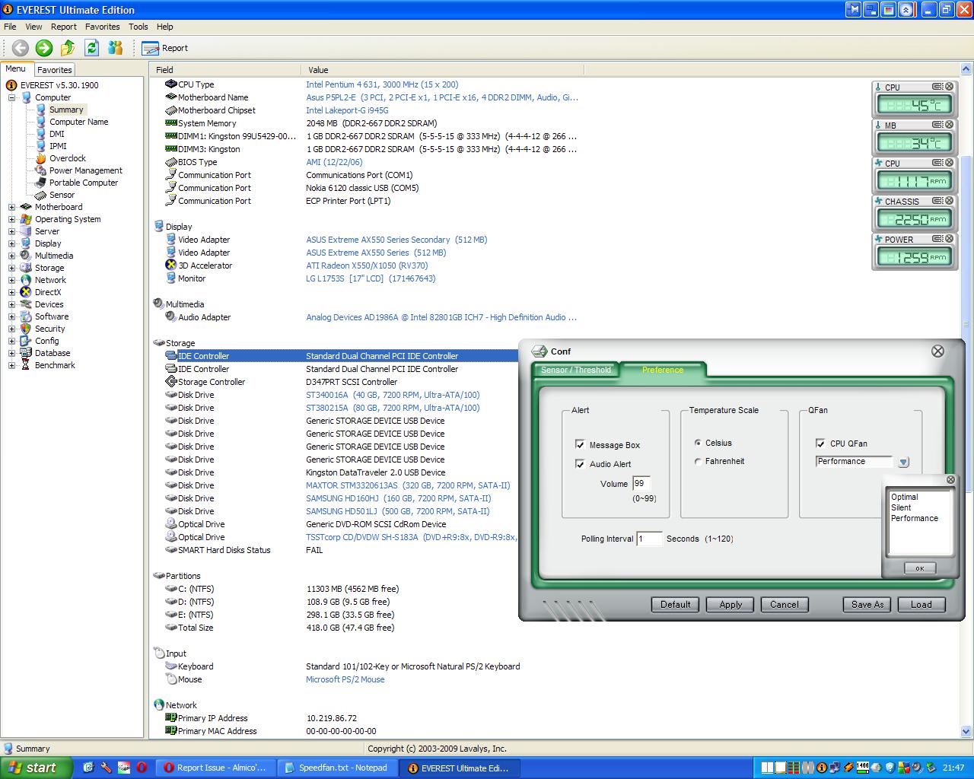Open the Opera quick launch icon
Screen dimensions: 974x779
click(x=142, y=768)
